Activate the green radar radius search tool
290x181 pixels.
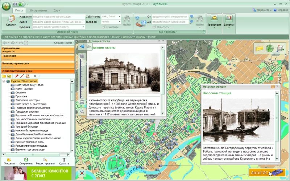click(270, 49)
